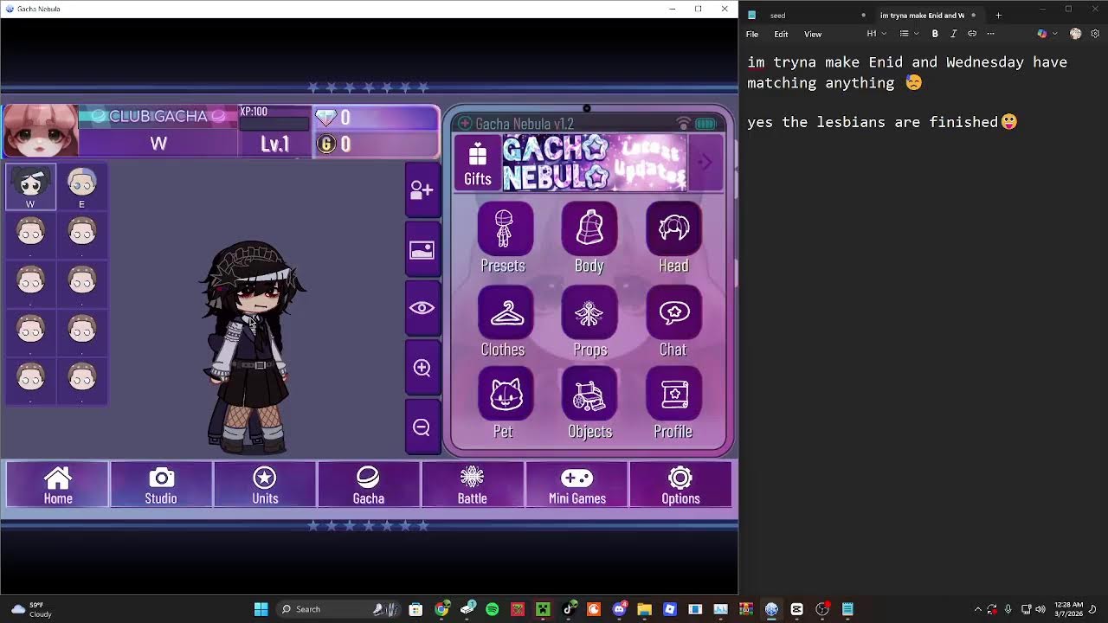Click the Gacha Nebula updates banner
Image resolution: width=1108 pixels, height=623 pixels.
pos(595,163)
